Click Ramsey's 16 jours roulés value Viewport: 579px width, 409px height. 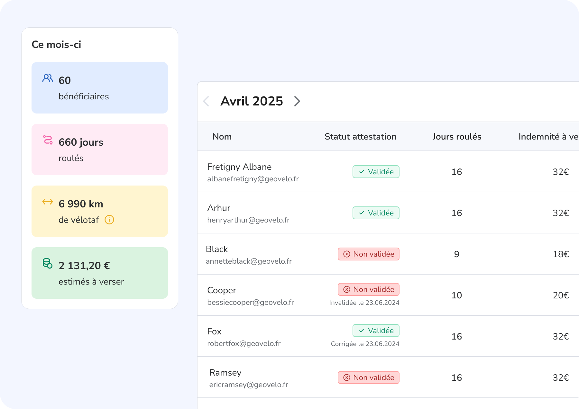point(457,377)
